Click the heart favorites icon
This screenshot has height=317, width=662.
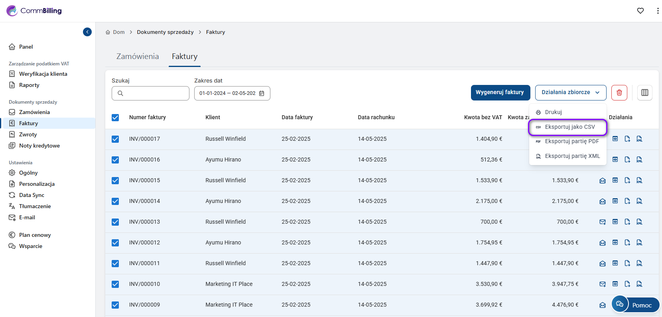coord(640,11)
